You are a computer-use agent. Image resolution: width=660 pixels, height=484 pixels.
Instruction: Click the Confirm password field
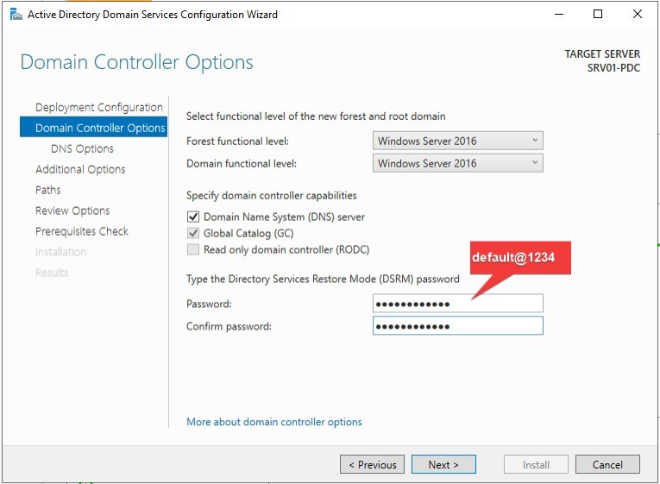pyautogui.click(x=457, y=326)
